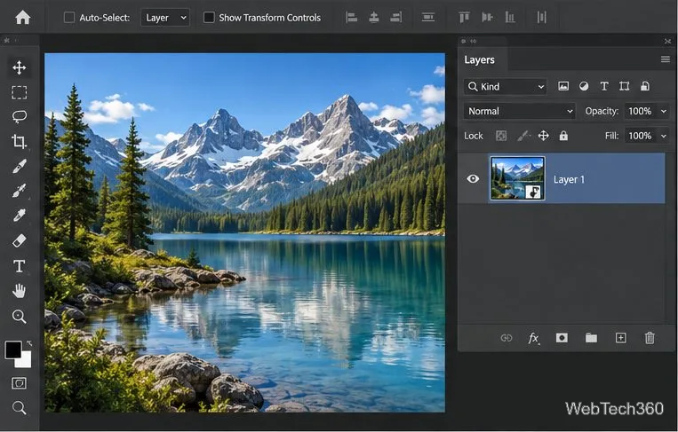Click the Link layers icon

pyautogui.click(x=507, y=338)
